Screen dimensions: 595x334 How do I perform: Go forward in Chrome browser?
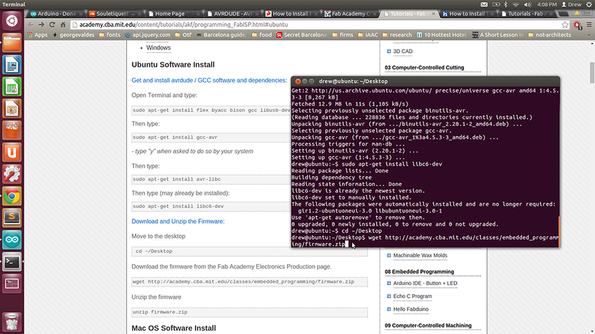(x=42, y=24)
